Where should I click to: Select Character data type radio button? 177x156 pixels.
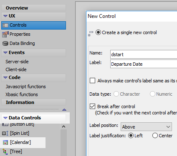coord(116,94)
